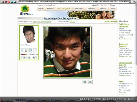Viewport: 137px width, 102px height.
Task: Click the browser home icon
Action: click(3, 2)
